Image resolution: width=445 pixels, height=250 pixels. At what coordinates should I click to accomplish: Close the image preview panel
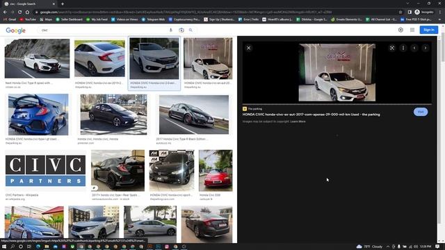(249, 48)
